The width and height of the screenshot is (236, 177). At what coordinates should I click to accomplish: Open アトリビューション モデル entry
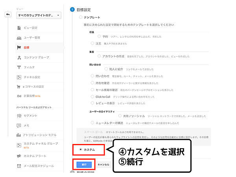point(40,135)
